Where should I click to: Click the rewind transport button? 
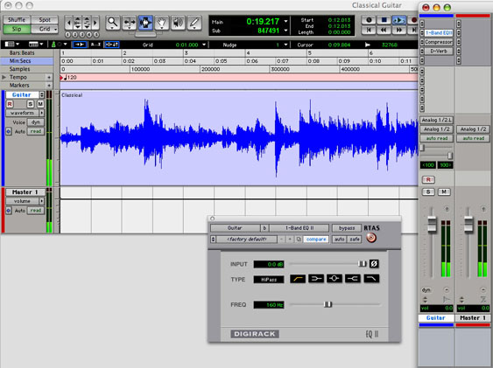[x=384, y=30]
